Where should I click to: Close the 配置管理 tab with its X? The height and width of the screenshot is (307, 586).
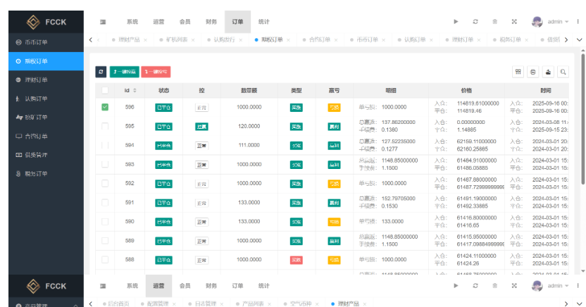[174, 304]
